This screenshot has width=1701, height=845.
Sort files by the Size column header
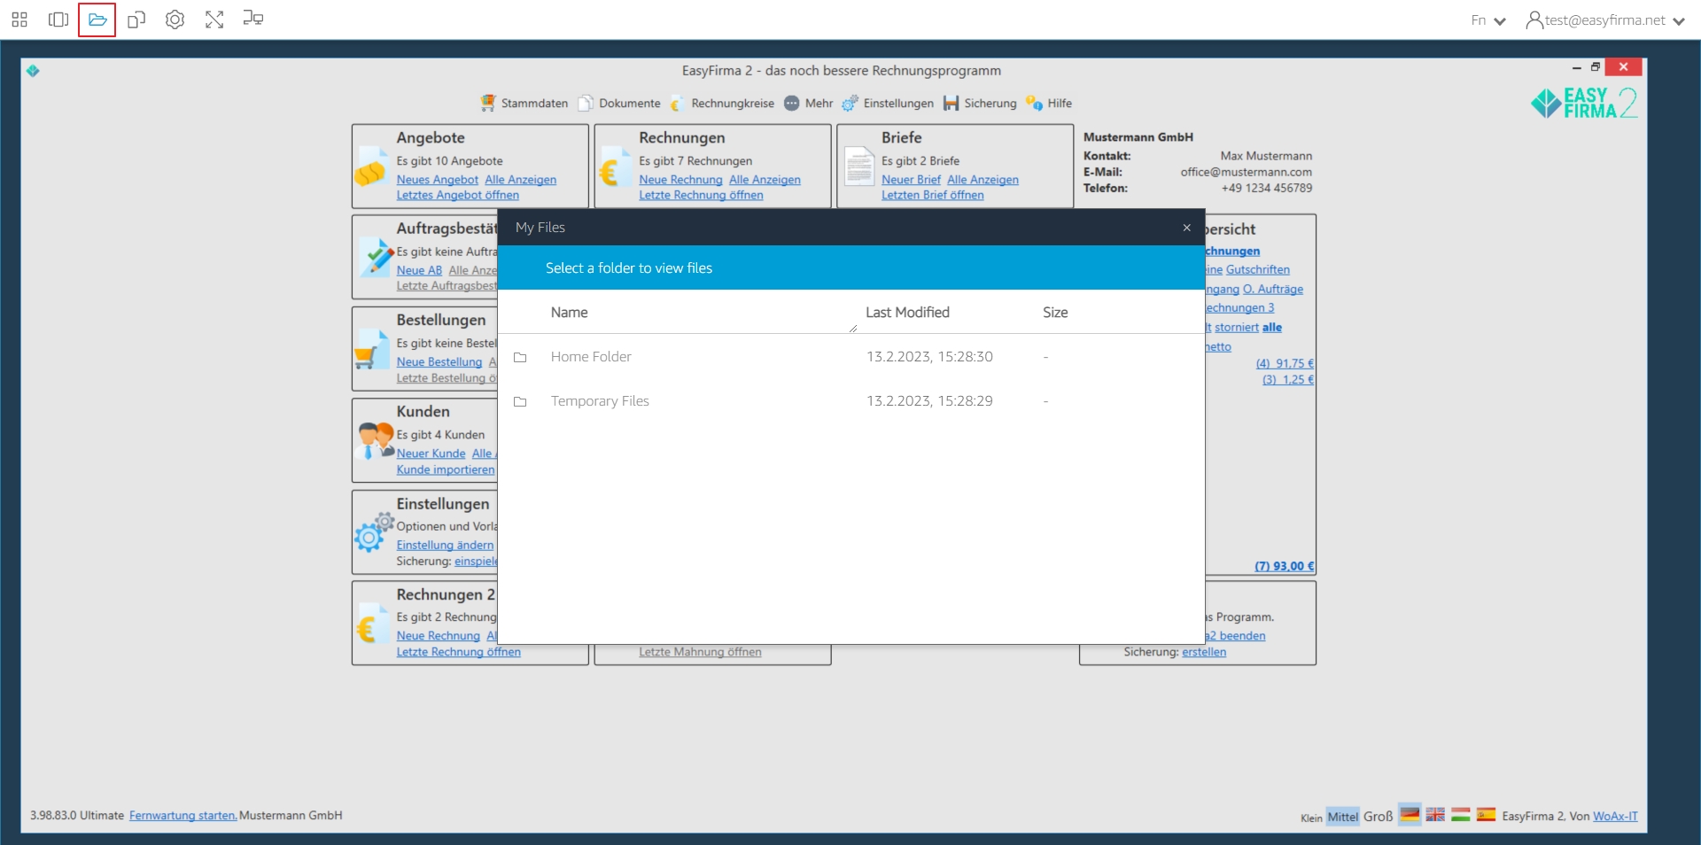point(1055,313)
